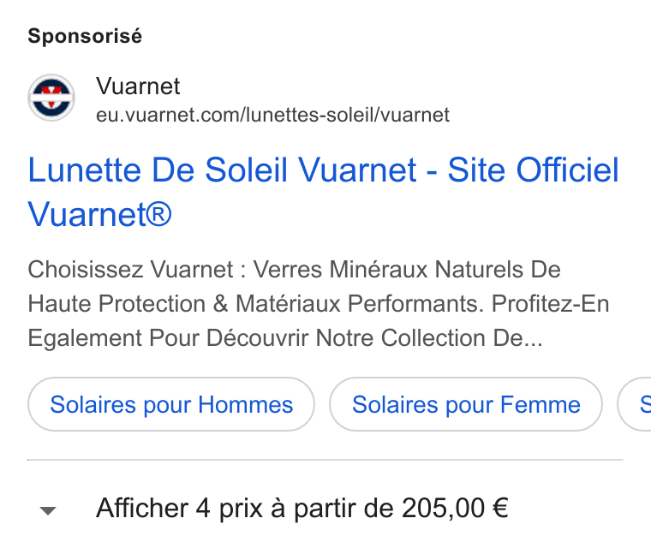Click the Vuarnet advertiser name

tap(138, 86)
